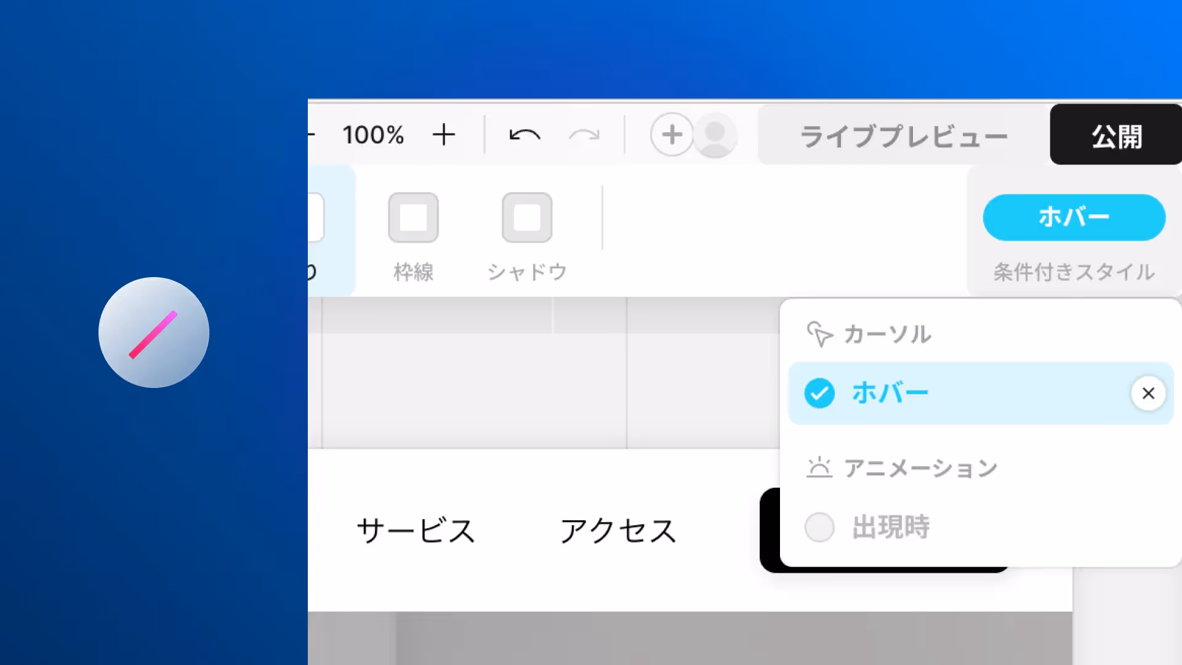1182x665 pixels.
Task: Remove ホバー condition with X button
Action: coord(1148,393)
